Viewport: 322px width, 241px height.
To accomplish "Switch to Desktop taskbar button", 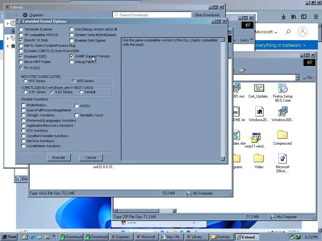I will [222, 237].
